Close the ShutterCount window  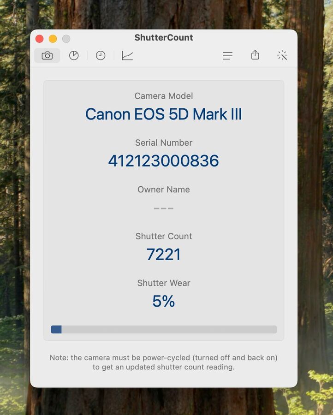(40, 39)
